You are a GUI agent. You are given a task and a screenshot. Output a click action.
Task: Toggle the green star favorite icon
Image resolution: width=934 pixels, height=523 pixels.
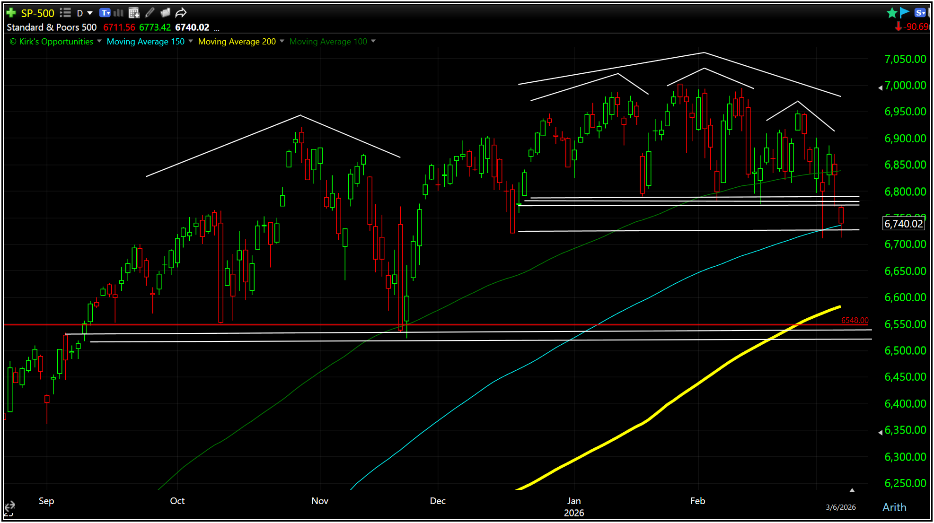click(x=892, y=13)
